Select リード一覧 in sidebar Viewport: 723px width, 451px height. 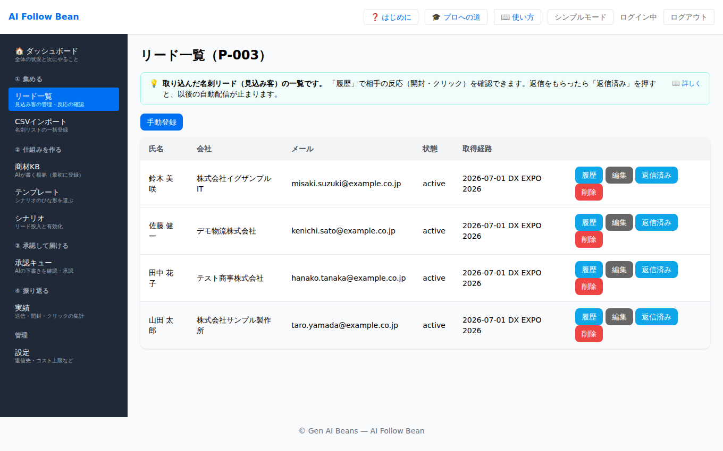click(x=64, y=99)
